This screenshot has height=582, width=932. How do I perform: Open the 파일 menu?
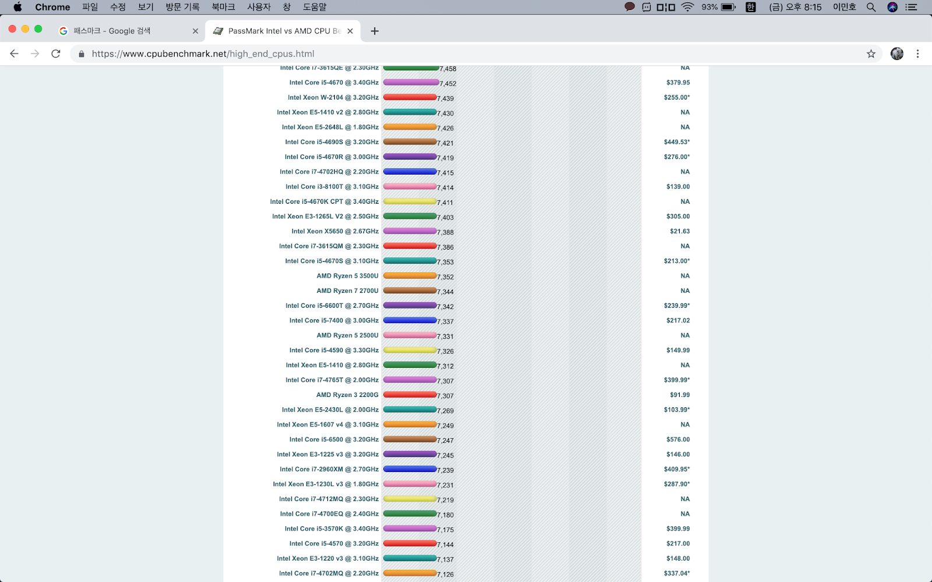click(90, 7)
